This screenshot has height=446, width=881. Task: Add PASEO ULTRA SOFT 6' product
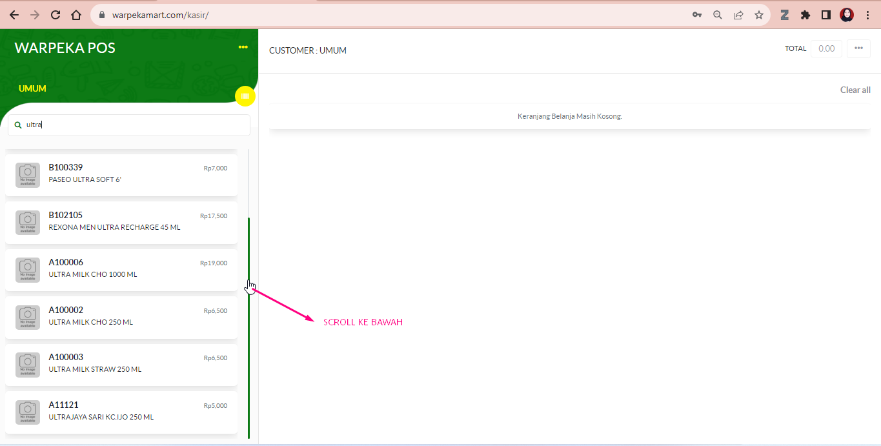[x=121, y=175]
